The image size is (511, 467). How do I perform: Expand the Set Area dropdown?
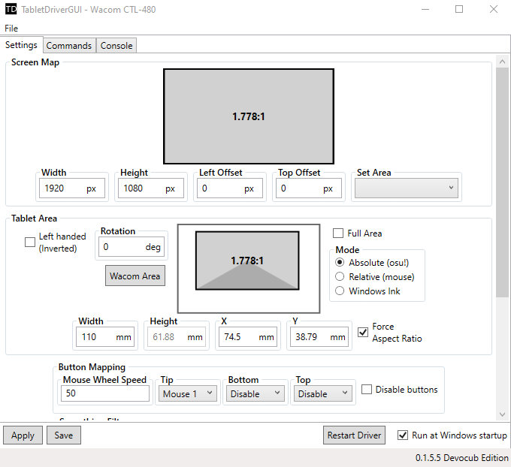click(x=407, y=188)
